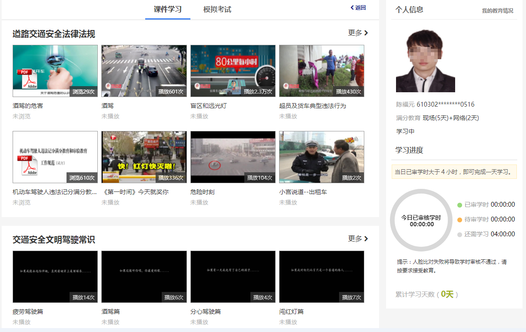This screenshot has height=332, width=526.
Task: Click the 酒驾的危害 title link
Action: click(x=28, y=106)
